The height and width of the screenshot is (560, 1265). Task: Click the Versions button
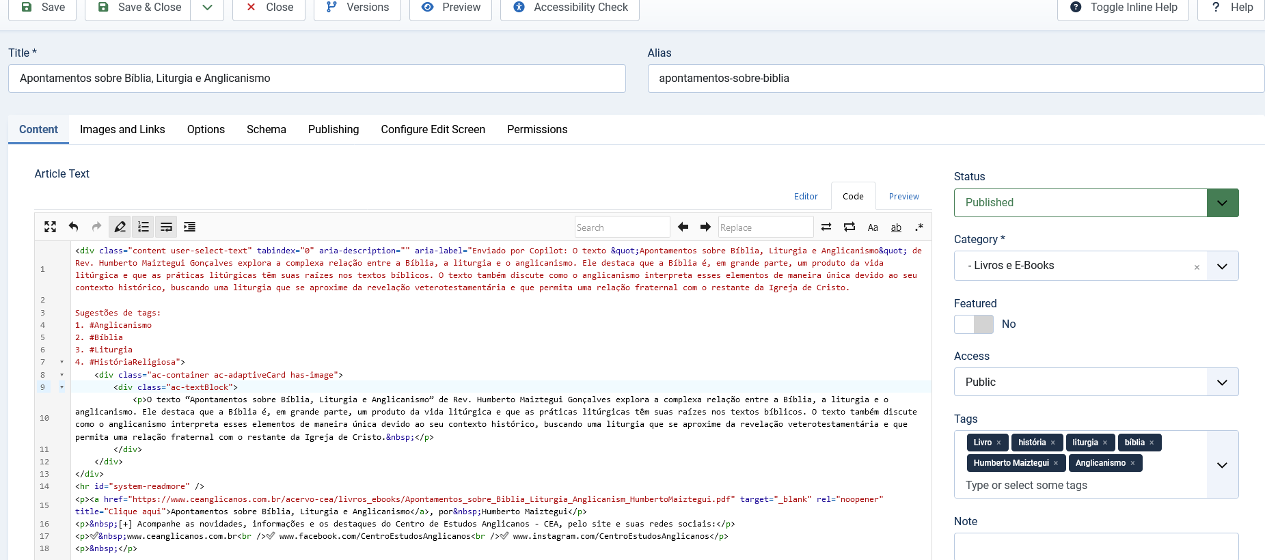(x=357, y=8)
